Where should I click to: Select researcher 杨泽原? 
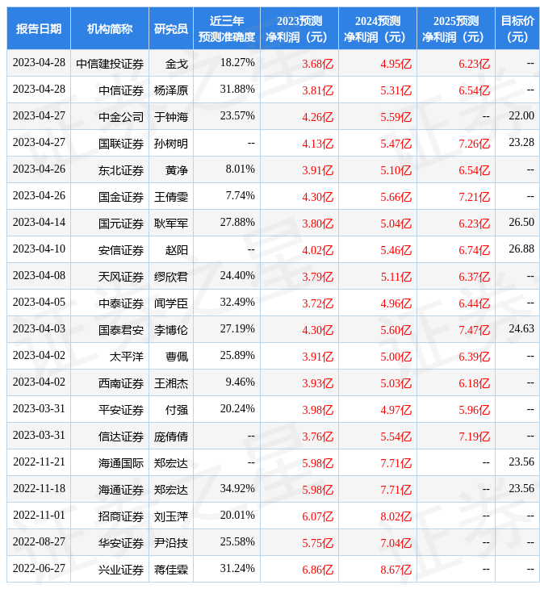(x=171, y=90)
